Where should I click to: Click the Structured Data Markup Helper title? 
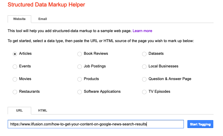tap(46, 5)
